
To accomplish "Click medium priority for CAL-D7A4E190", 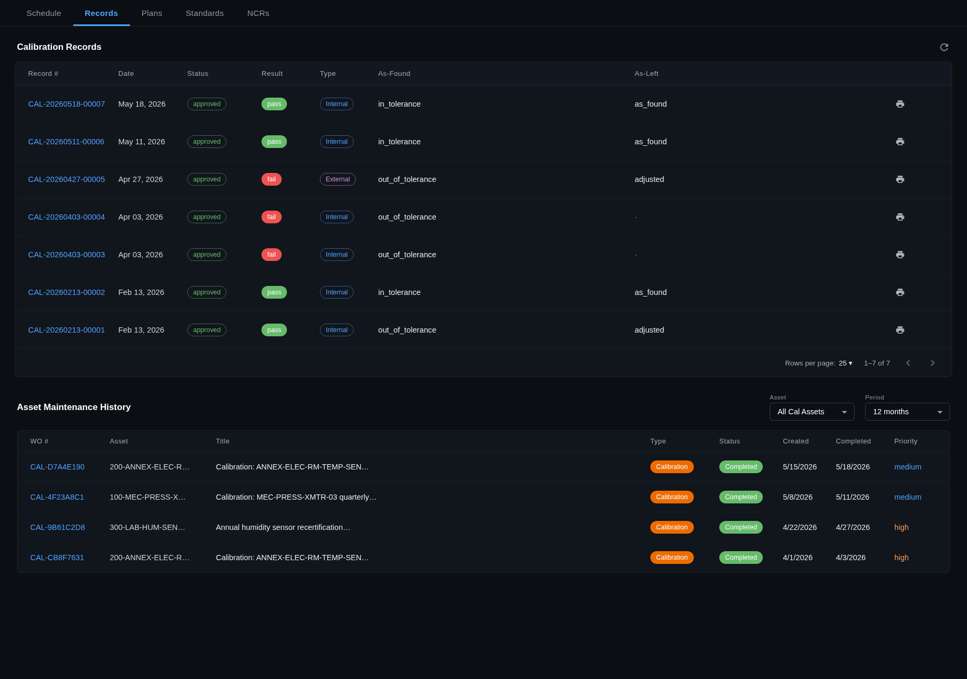I will click(x=908, y=467).
